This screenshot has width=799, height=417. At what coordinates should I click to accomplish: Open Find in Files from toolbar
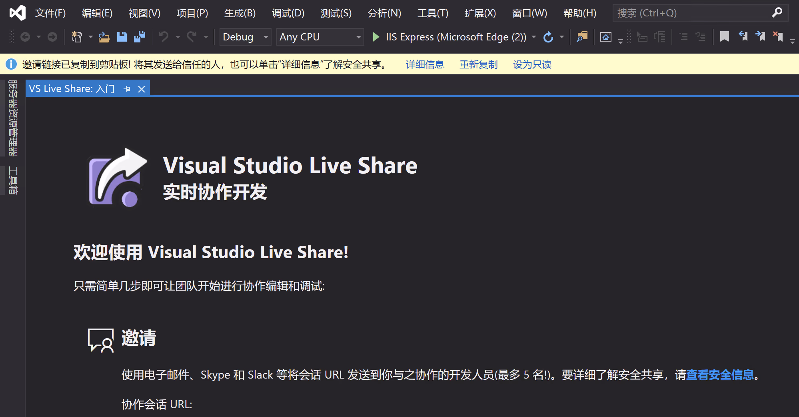click(582, 37)
